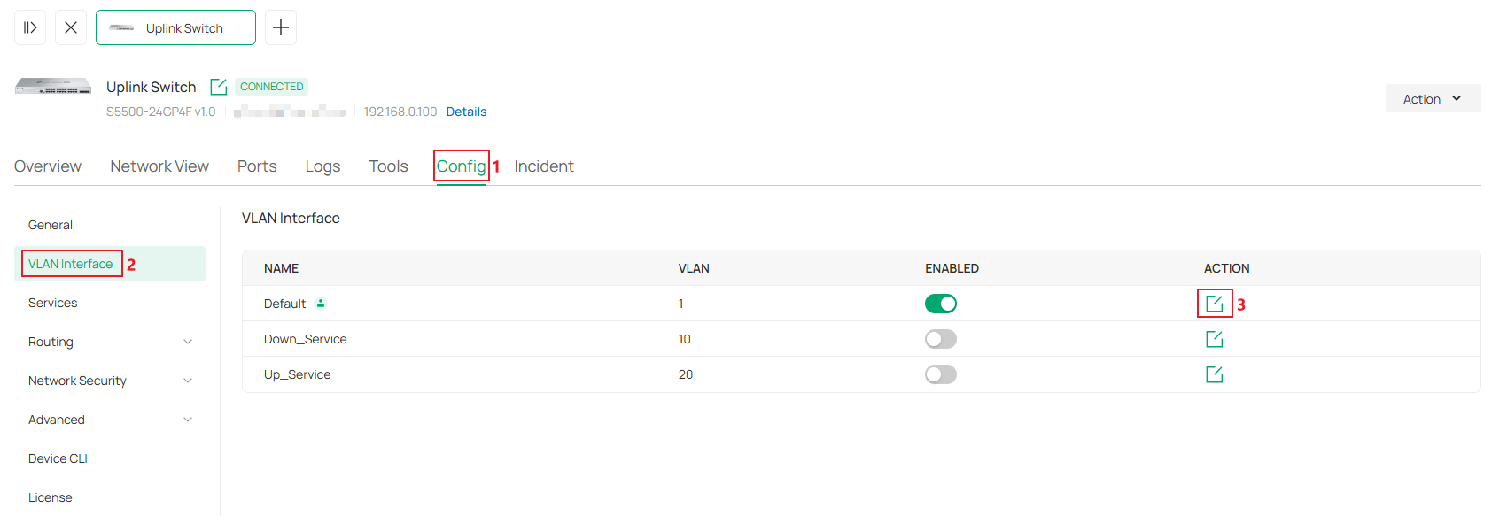Image resolution: width=1492 pixels, height=516 pixels.
Task: Enable the Down_Service VLAN interface
Action: 941,338
